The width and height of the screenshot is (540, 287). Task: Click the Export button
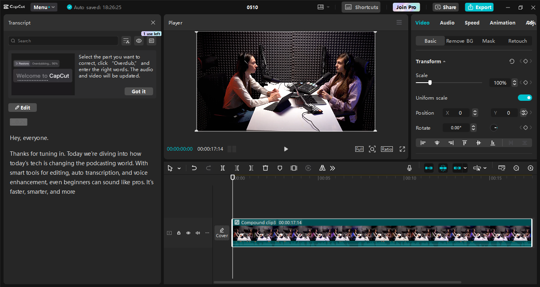pos(479,7)
